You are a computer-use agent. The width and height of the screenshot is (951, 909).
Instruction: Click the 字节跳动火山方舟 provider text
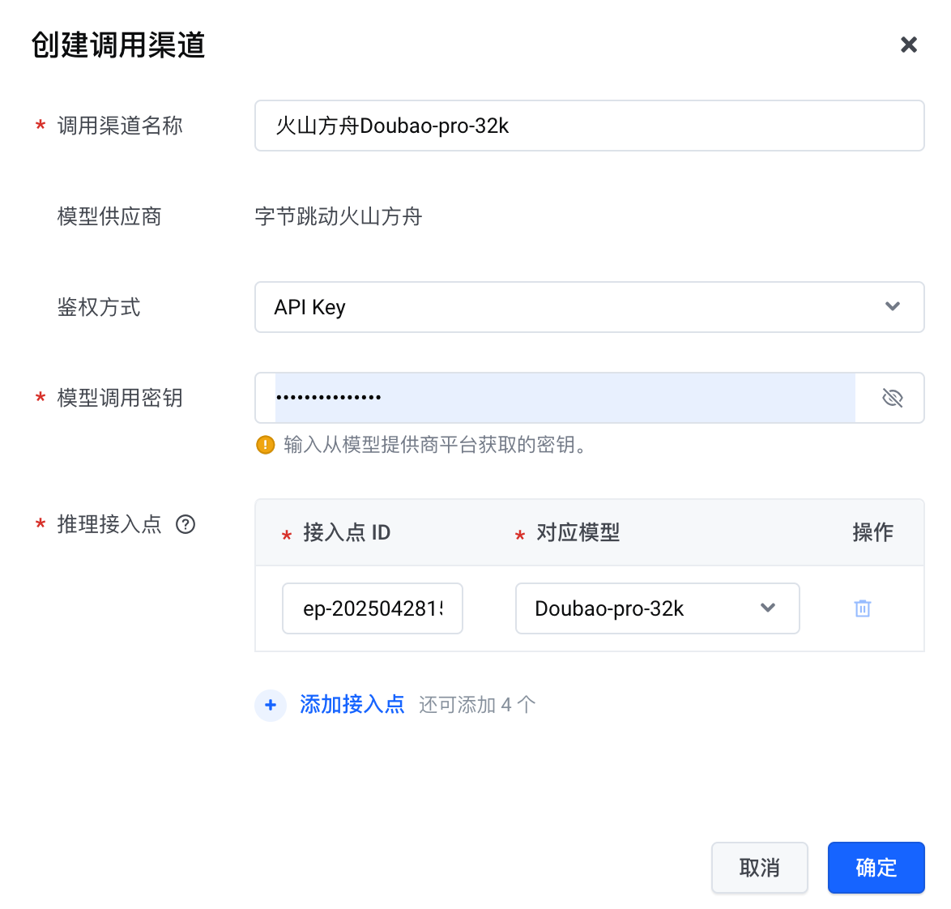[x=339, y=216]
